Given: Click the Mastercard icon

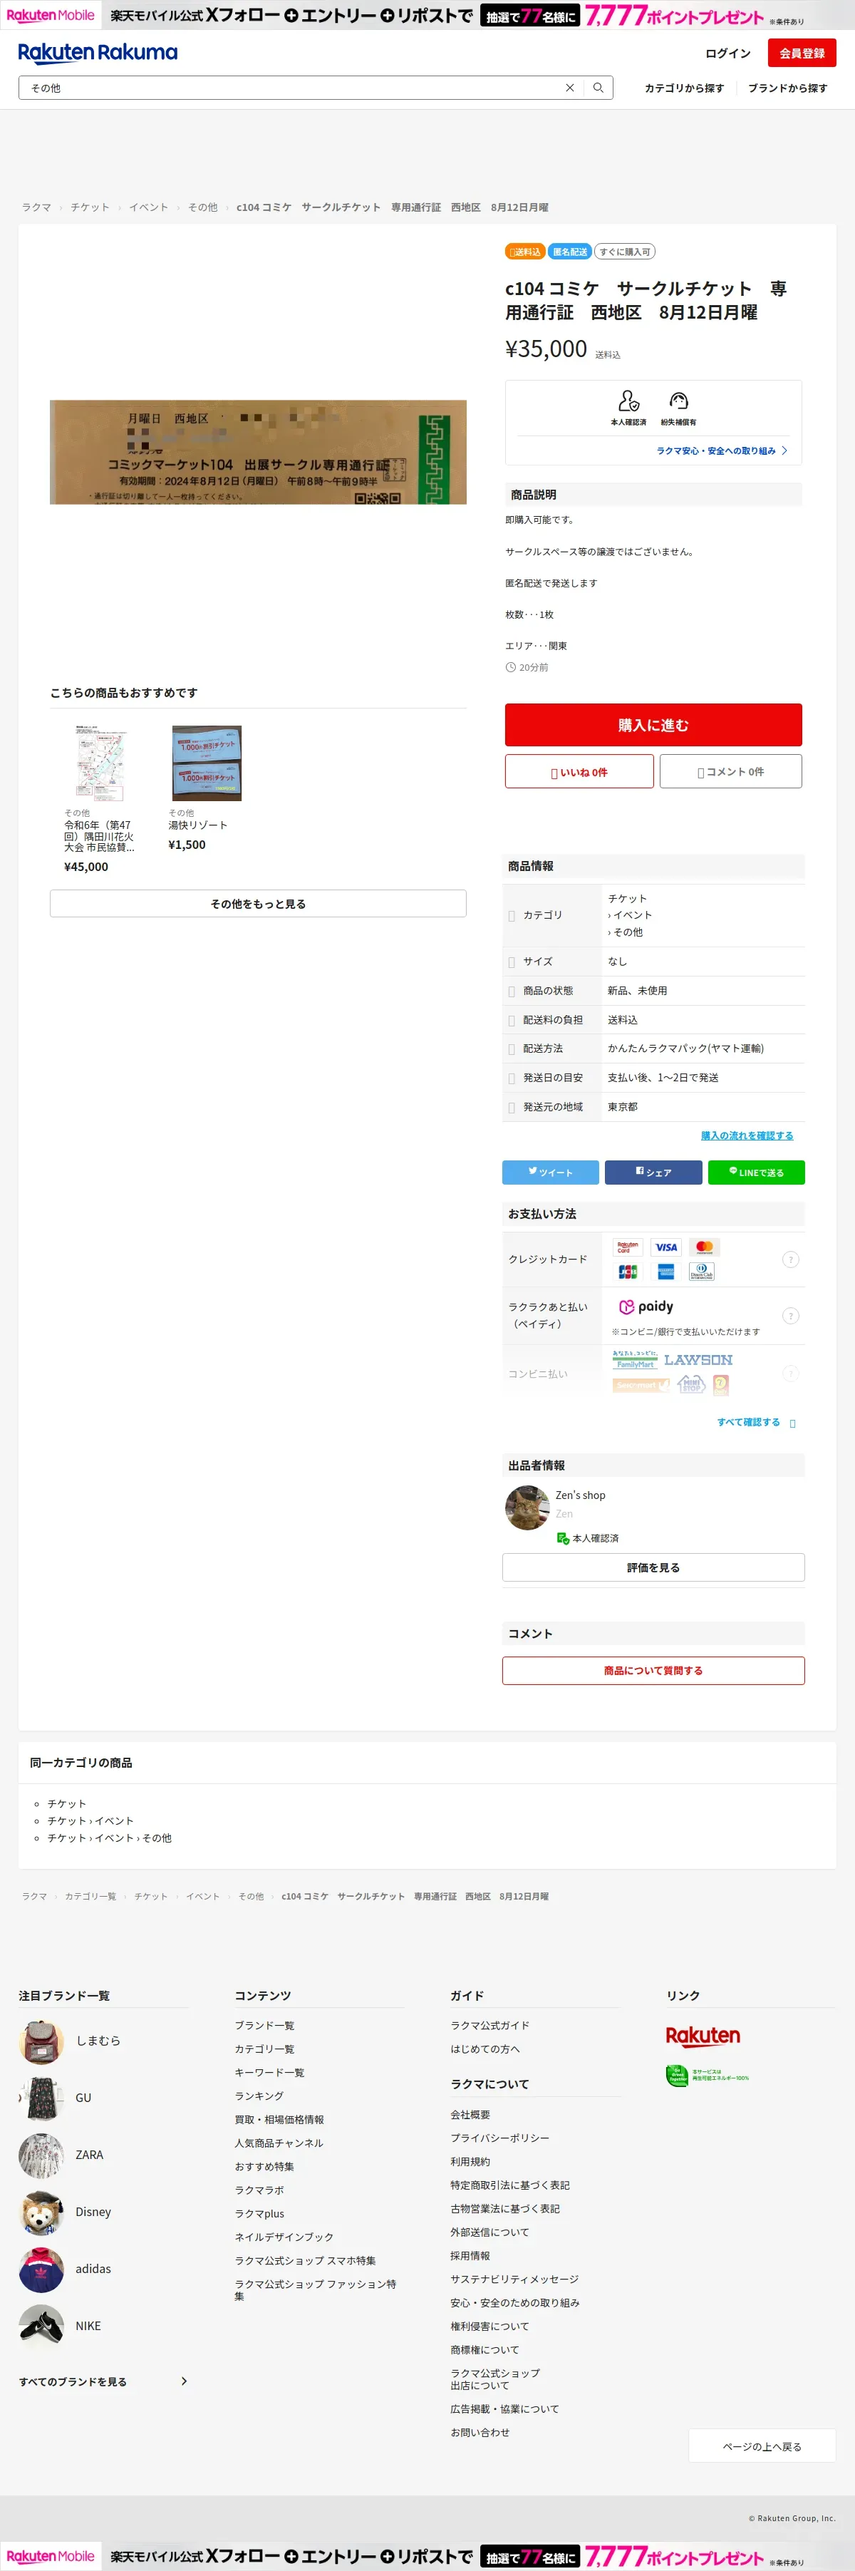Looking at the screenshot, I should coord(705,1247).
